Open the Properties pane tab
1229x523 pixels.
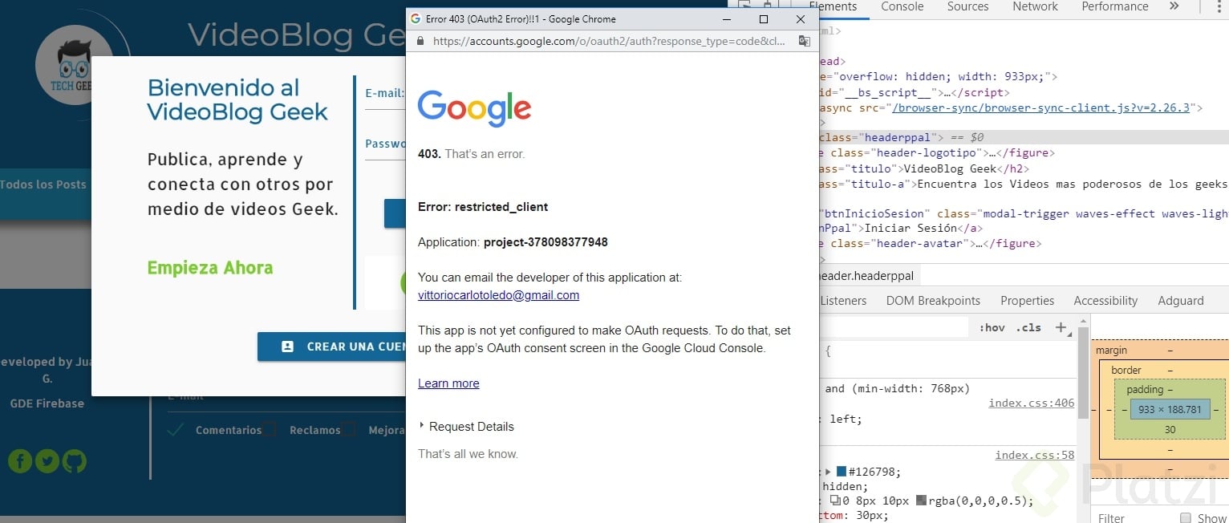pos(1027,301)
